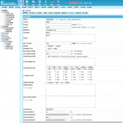Image resolution: width=123 pixels, height=123 pixels.
Task: Open the last link in the shortcut menu bar
Action: click(x=89, y=7)
